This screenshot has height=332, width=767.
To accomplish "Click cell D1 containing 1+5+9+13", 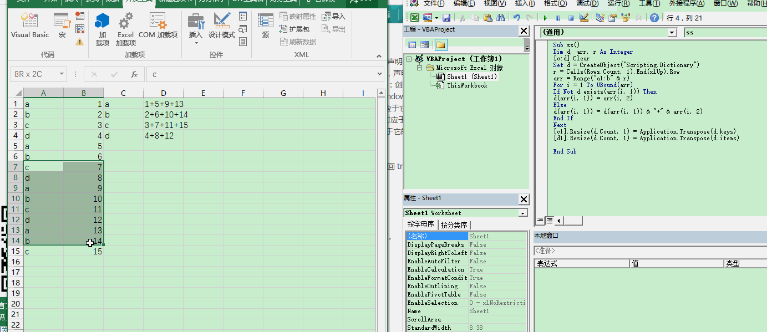I will pos(164,104).
